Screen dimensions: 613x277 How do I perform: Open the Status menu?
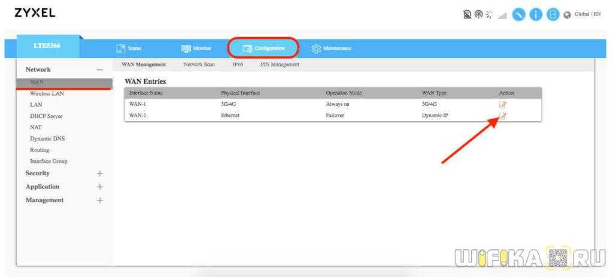click(129, 48)
